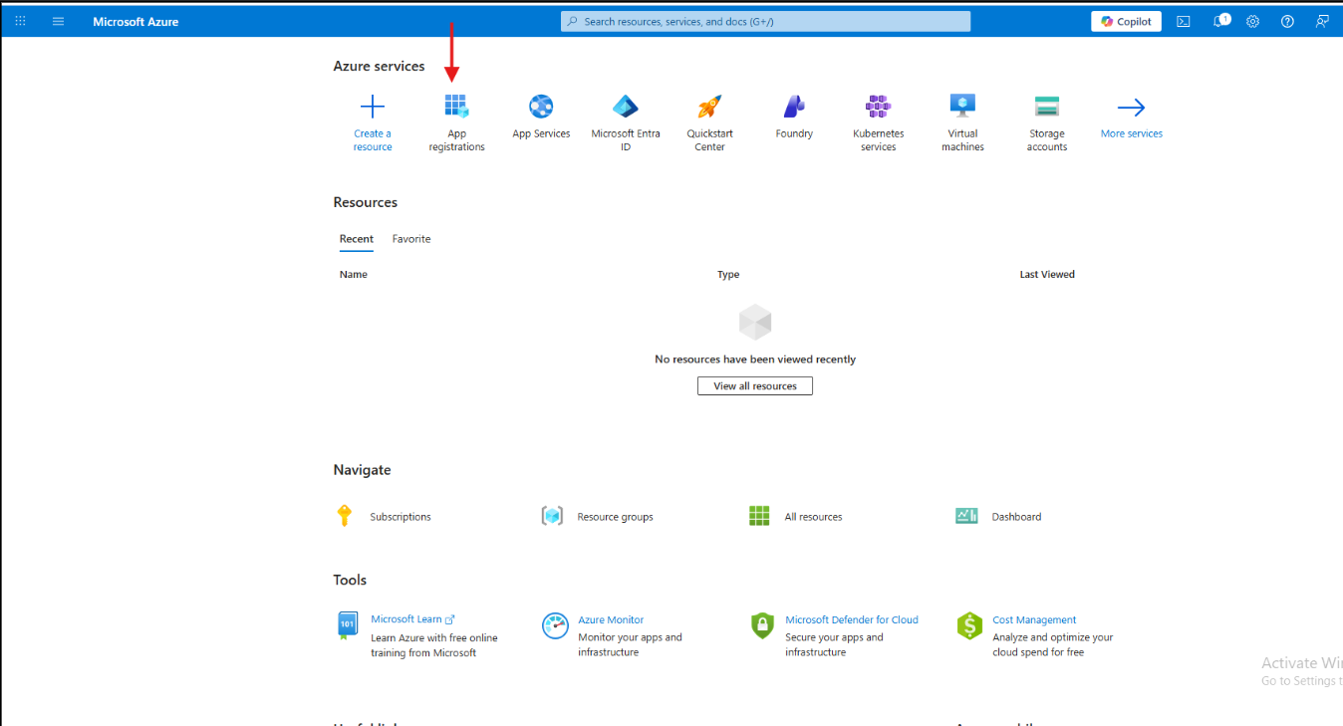Launch Microsoft Entra ID service
This screenshot has height=726, width=1343.
tap(626, 123)
